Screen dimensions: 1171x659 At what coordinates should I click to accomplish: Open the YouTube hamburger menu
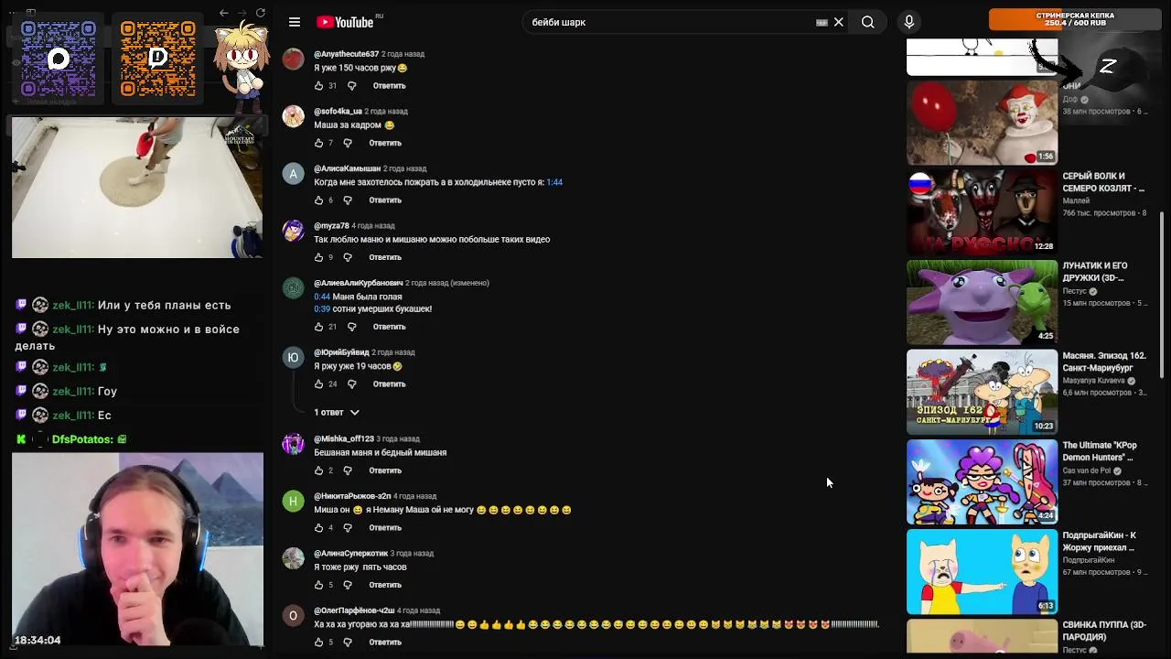[295, 22]
